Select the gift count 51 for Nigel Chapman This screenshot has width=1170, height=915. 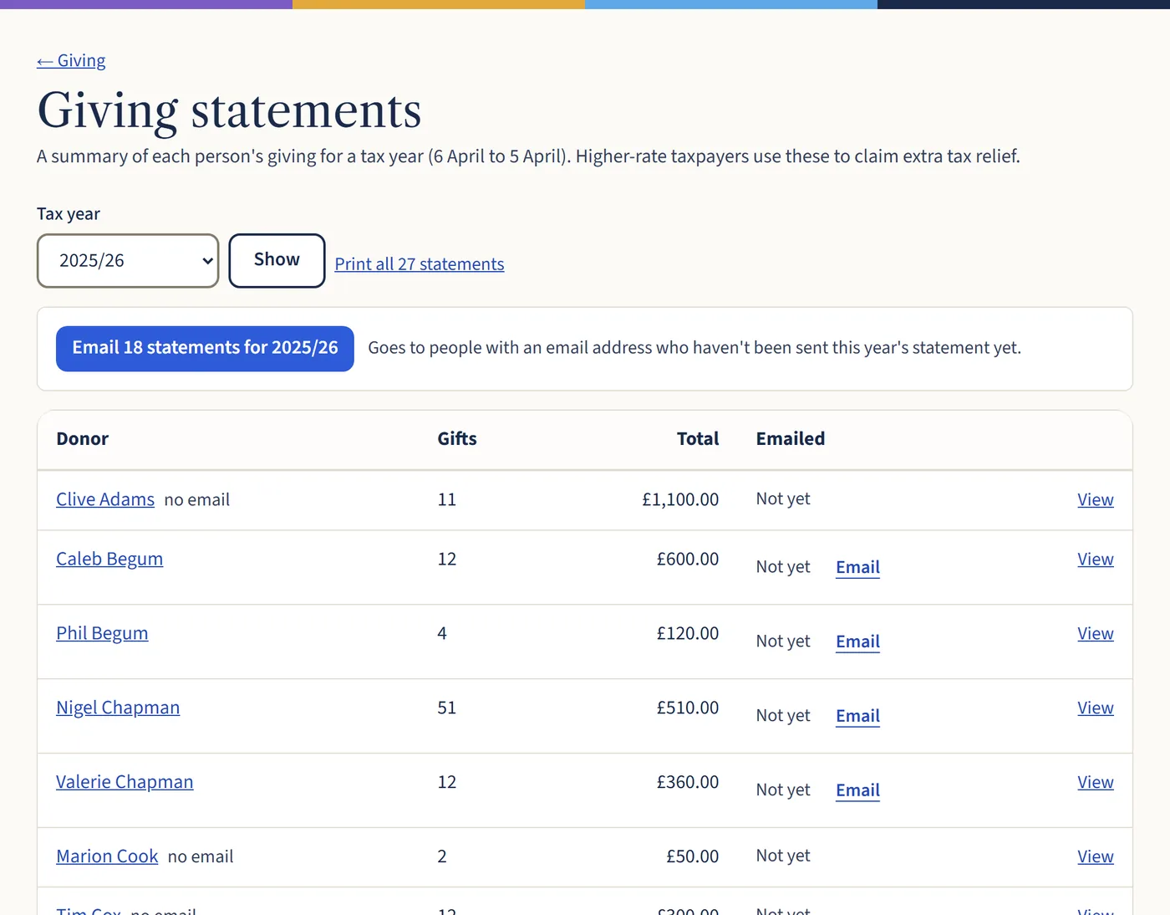pyautogui.click(x=447, y=708)
